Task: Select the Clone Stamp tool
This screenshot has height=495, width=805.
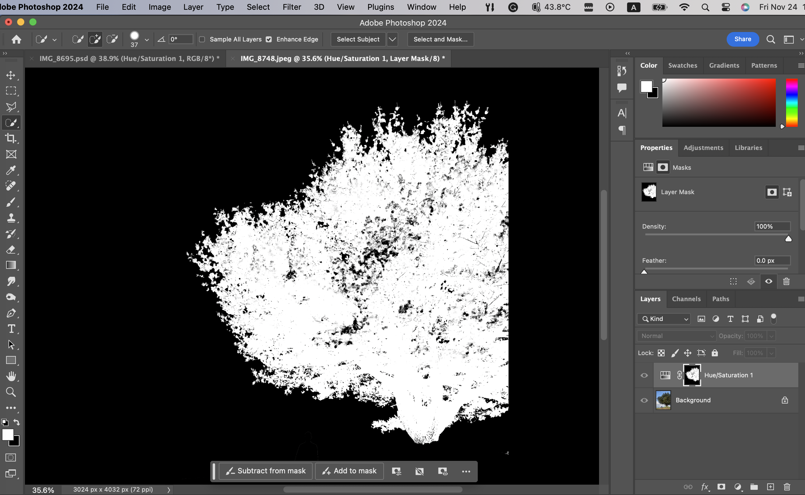Action: pyautogui.click(x=11, y=218)
